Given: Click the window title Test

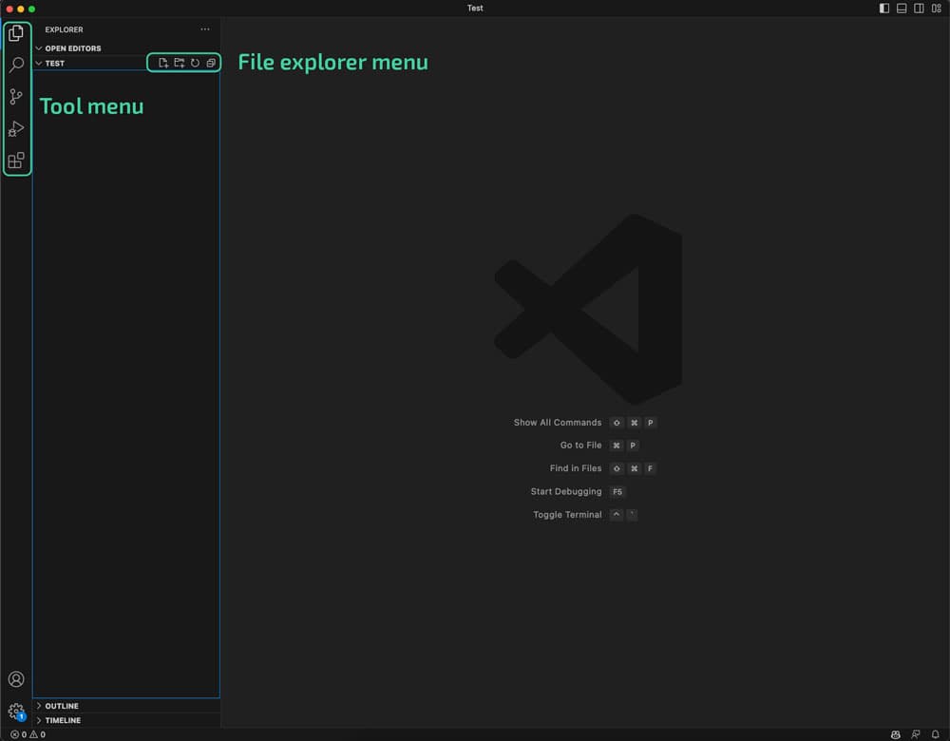Looking at the screenshot, I should [475, 8].
